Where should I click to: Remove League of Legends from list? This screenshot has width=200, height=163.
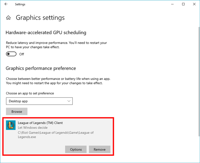click(x=100, y=149)
